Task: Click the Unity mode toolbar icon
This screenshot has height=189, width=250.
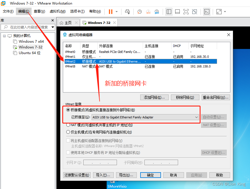Action: click(195, 12)
